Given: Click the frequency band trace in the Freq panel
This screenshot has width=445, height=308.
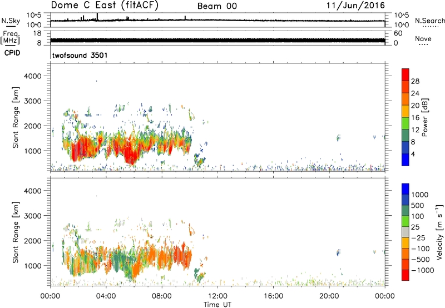Looking at the screenshot, I should pos(217,40).
